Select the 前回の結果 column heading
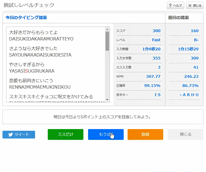 point(179,18)
